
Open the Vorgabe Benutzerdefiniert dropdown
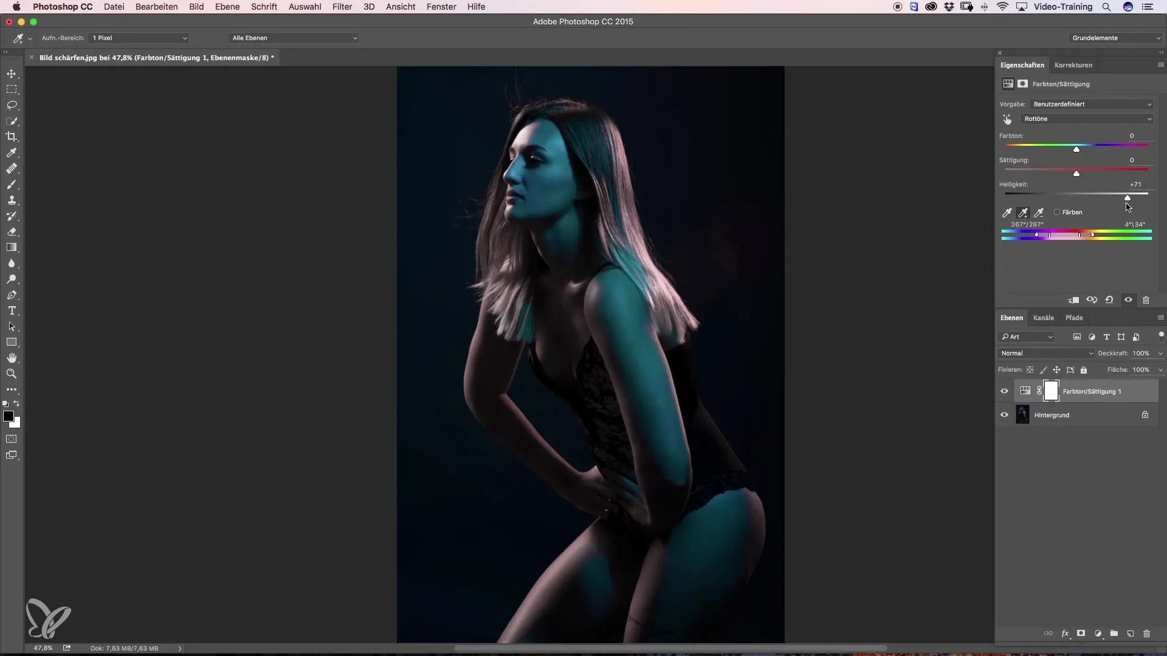click(x=1092, y=104)
